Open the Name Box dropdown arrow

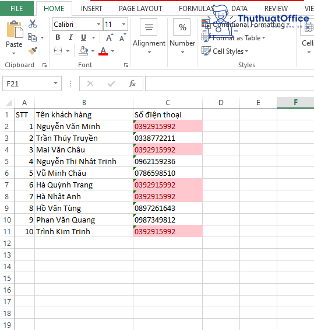[x=55, y=83]
